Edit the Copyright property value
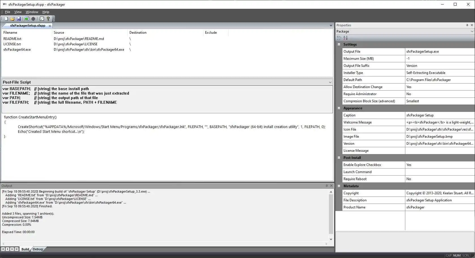The width and height of the screenshot is (475, 258). pos(440,193)
